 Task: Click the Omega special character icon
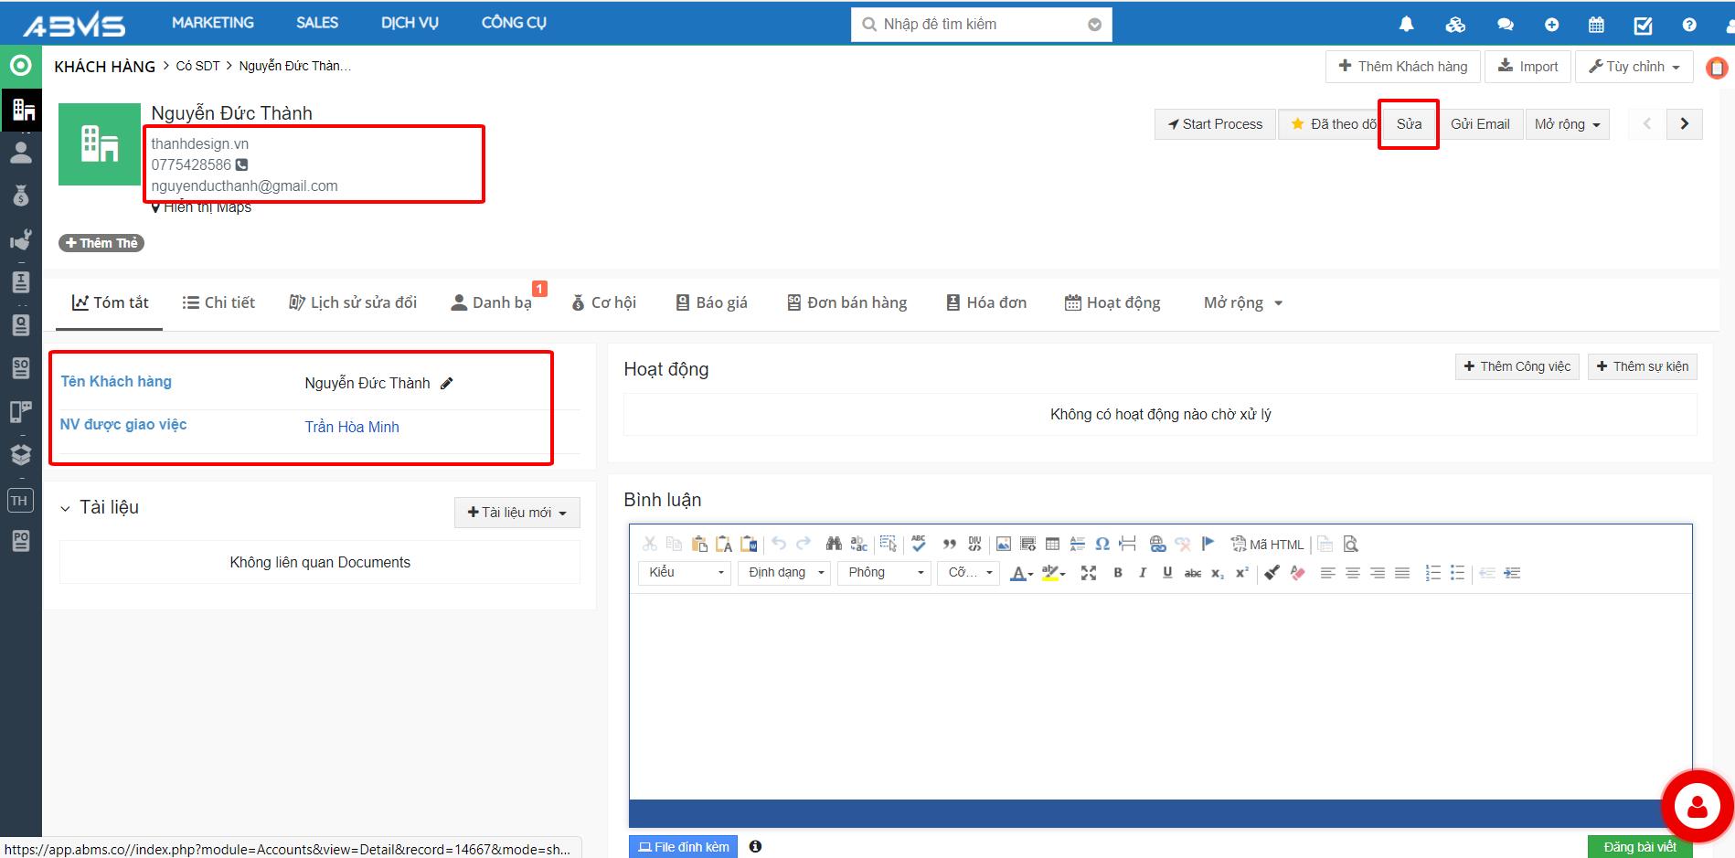[1102, 545]
